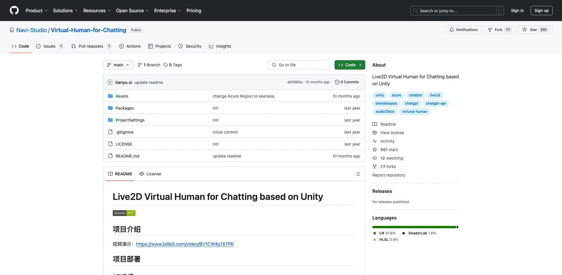This screenshot has width=562, height=275.
Task: Click the Readme book icon in About
Action: pos(375,124)
